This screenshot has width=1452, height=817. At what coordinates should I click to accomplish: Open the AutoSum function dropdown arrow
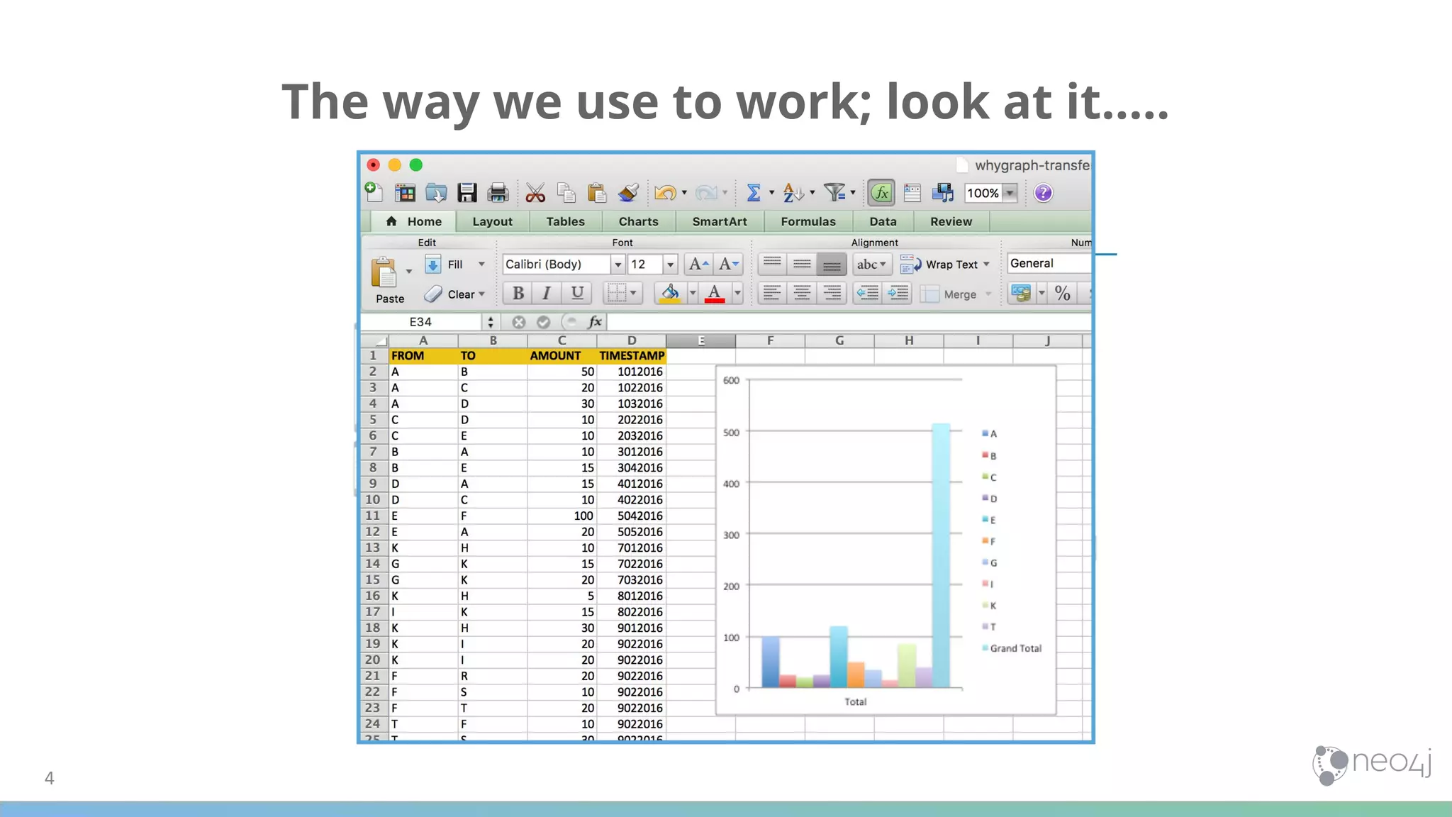coord(771,193)
